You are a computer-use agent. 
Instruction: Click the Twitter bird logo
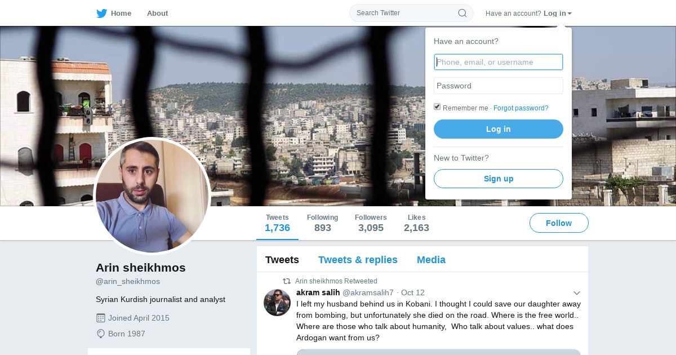(x=101, y=13)
